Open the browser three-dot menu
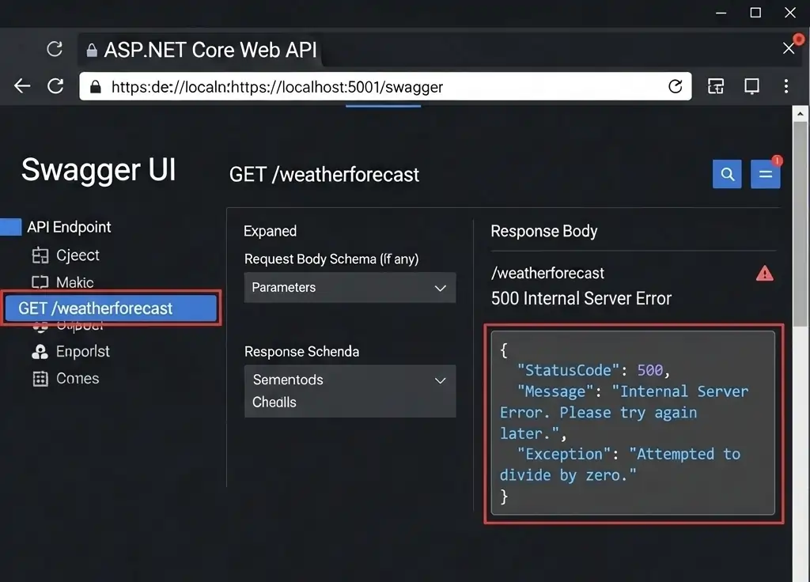This screenshot has width=810, height=582. 785,86
